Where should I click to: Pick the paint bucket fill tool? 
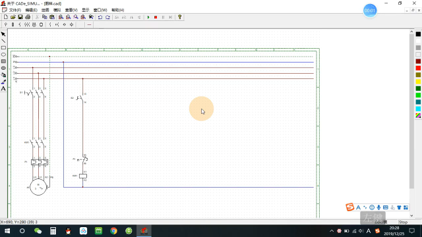tap(3, 75)
